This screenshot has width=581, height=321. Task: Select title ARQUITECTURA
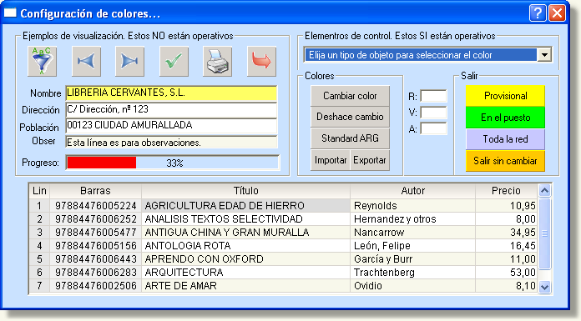245,272
